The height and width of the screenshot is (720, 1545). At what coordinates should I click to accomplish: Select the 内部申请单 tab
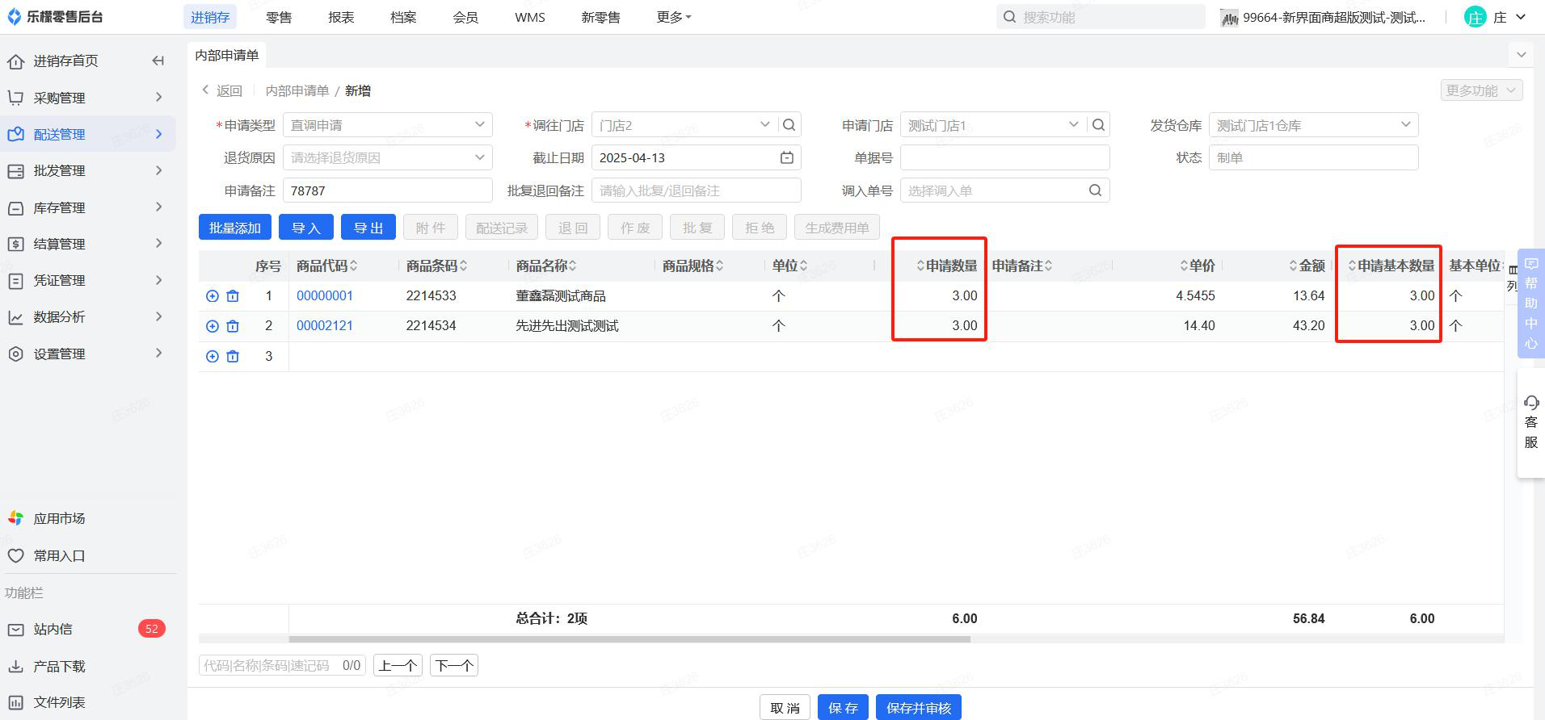point(227,55)
